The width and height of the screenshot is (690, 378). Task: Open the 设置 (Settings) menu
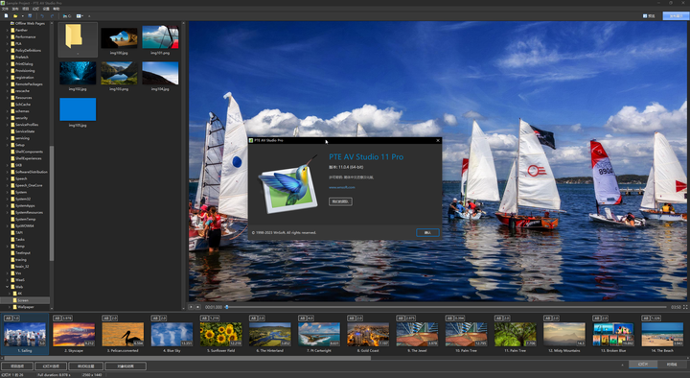point(46,9)
